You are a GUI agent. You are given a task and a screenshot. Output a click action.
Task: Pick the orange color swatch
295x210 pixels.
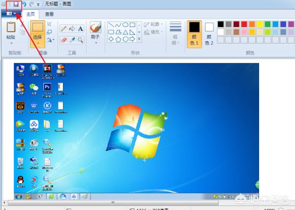click(x=252, y=24)
